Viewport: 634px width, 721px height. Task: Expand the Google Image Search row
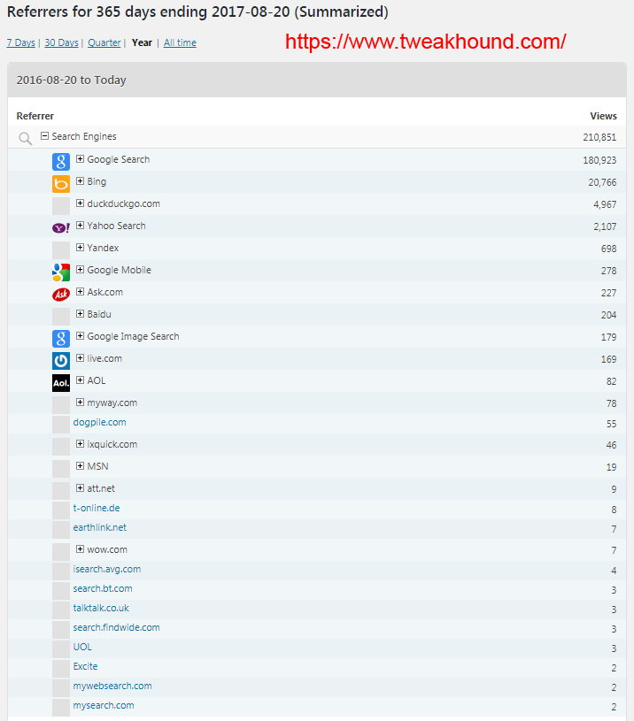click(80, 335)
